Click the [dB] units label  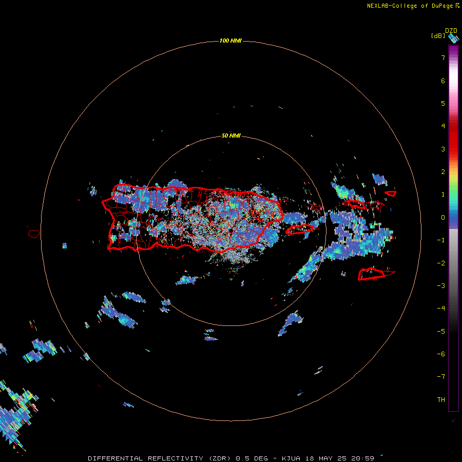438,35
